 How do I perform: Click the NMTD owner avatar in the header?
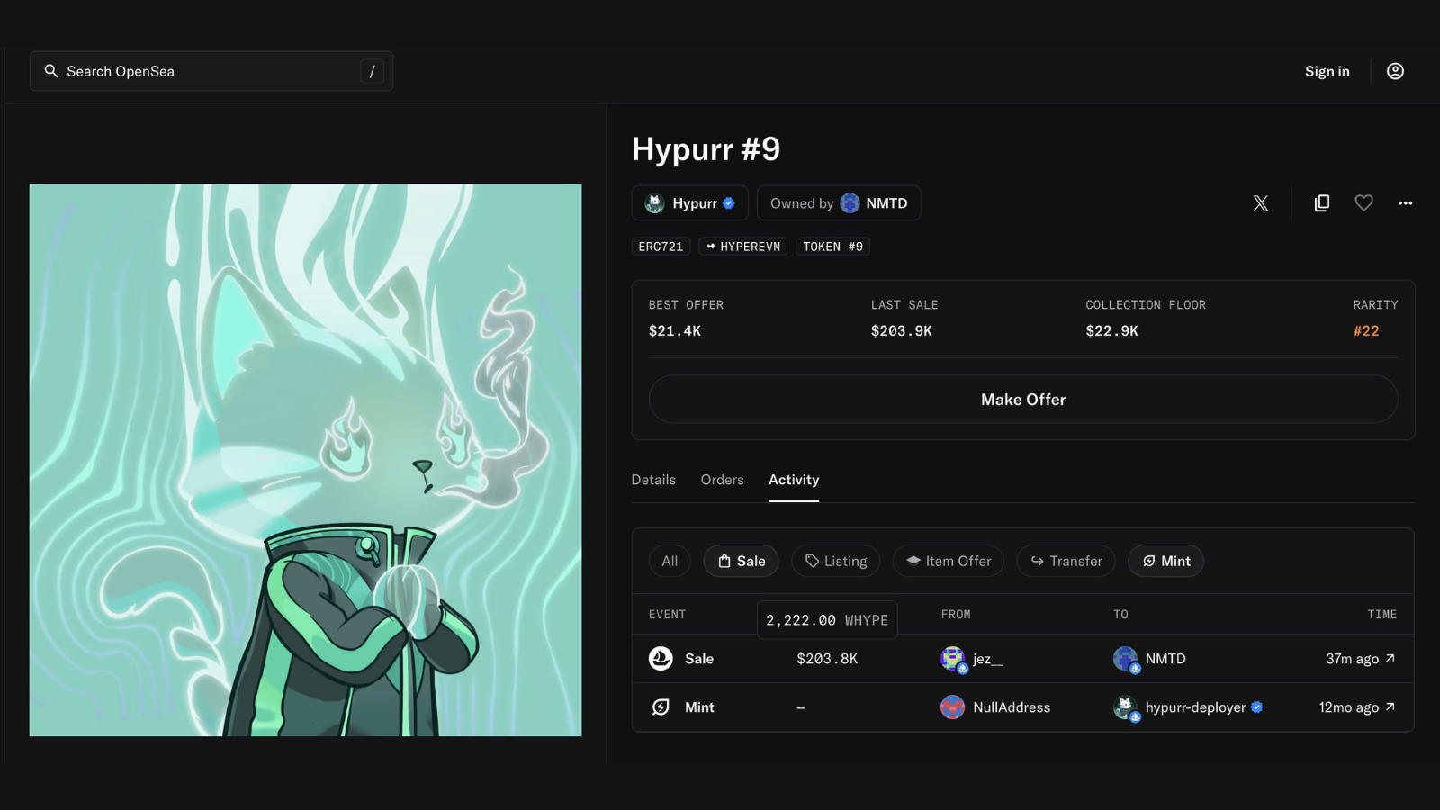850,203
